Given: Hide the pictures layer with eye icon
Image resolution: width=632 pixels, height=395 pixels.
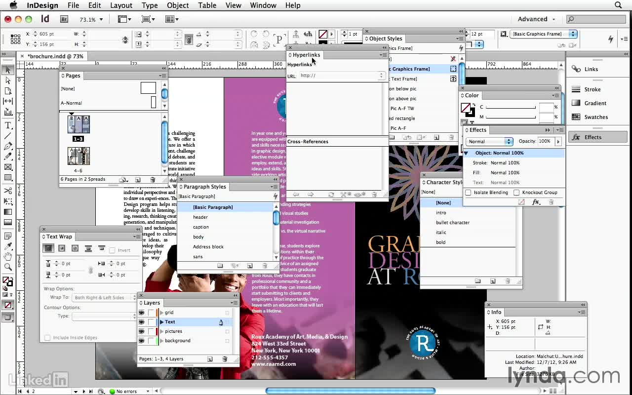Looking at the screenshot, I should (142, 331).
